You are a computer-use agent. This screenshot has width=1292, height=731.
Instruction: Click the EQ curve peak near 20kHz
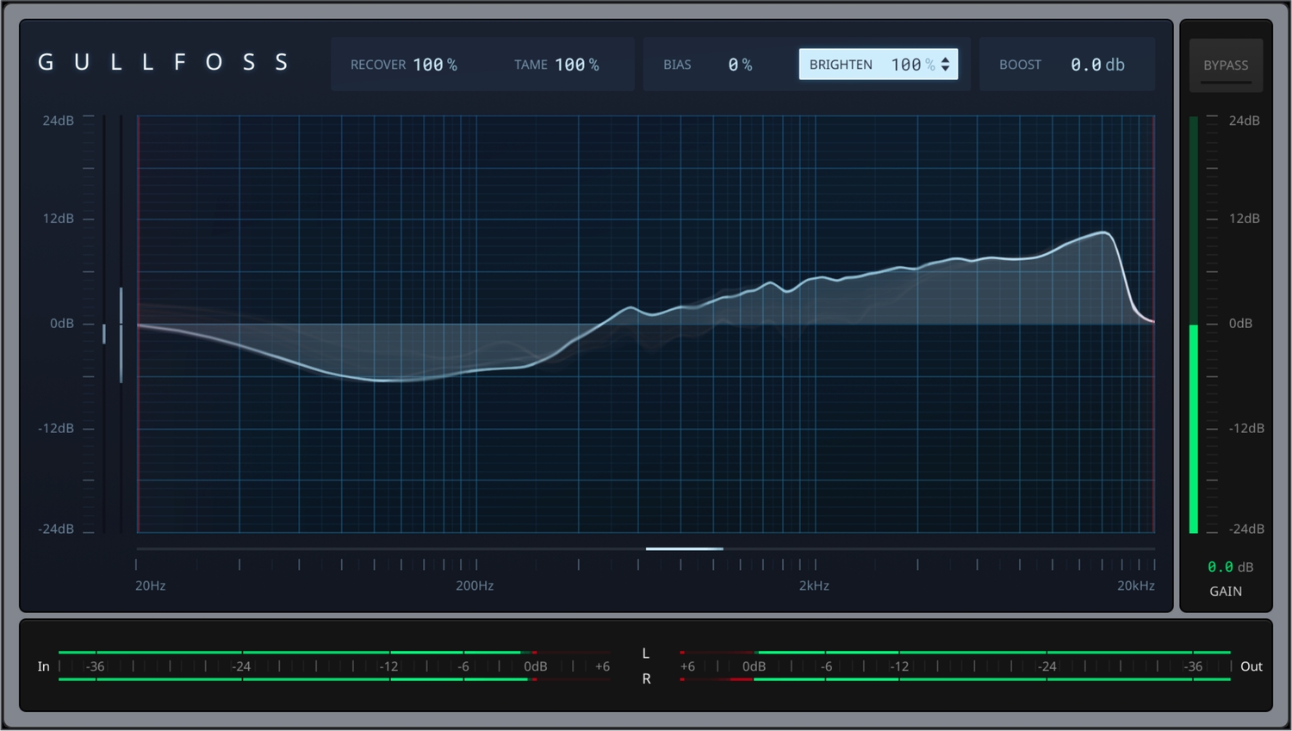[x=1103, y=232]
